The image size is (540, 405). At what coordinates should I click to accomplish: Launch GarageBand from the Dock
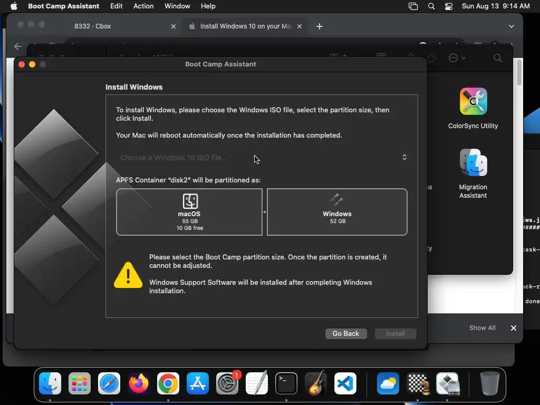(x=316, y=383)
